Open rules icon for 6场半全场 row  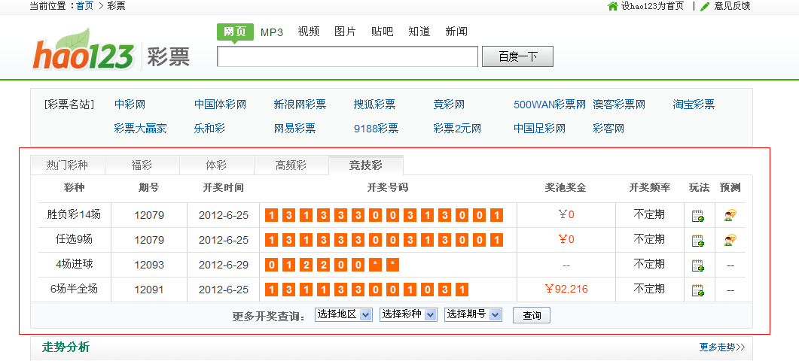pos(698,290)
